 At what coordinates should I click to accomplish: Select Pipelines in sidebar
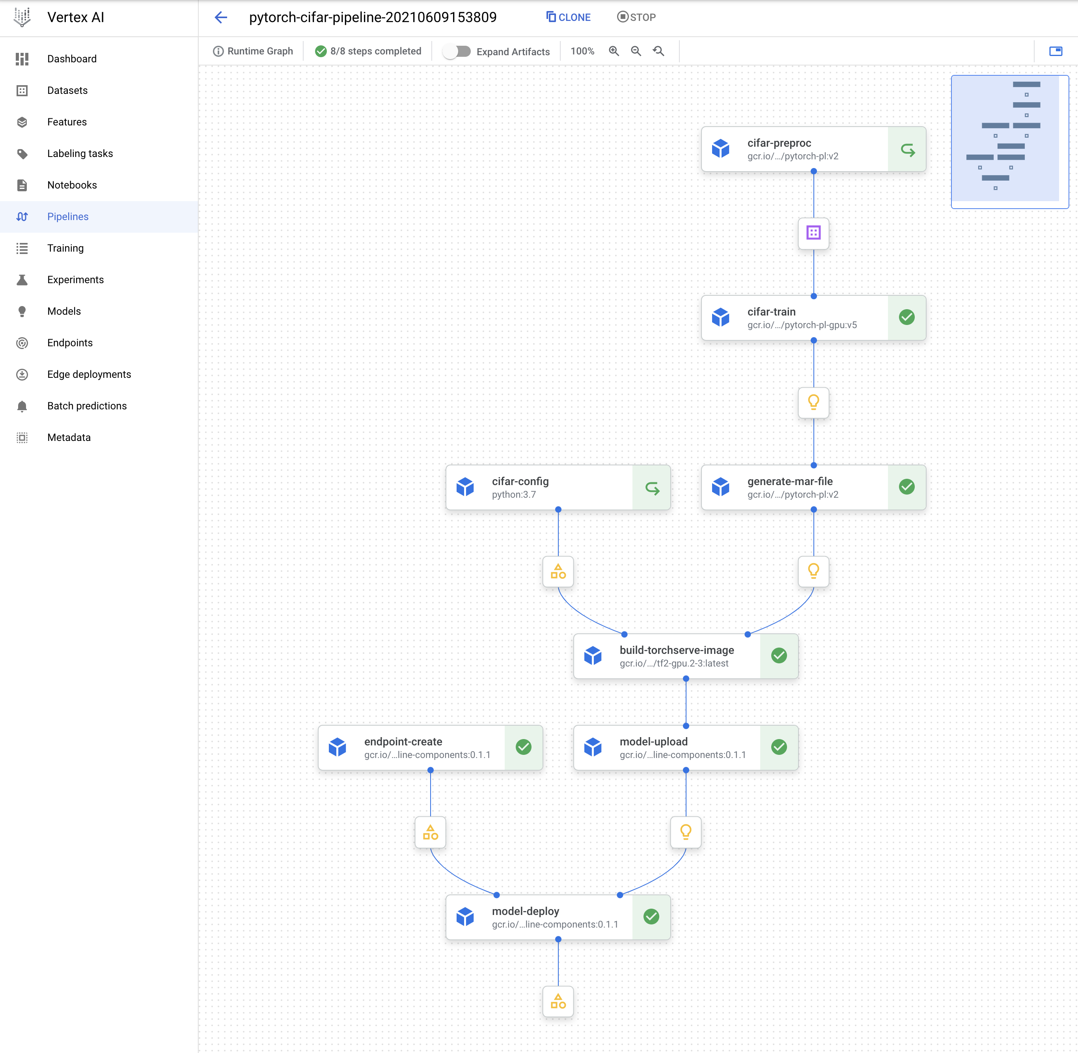(99, 216)
